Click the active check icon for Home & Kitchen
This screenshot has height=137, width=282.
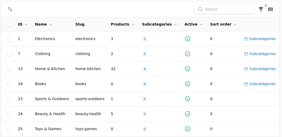tap(188, 69)
